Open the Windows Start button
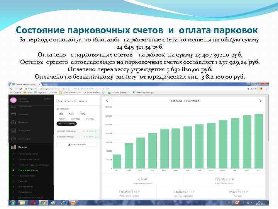278x209 pixels. coord(13,202)
